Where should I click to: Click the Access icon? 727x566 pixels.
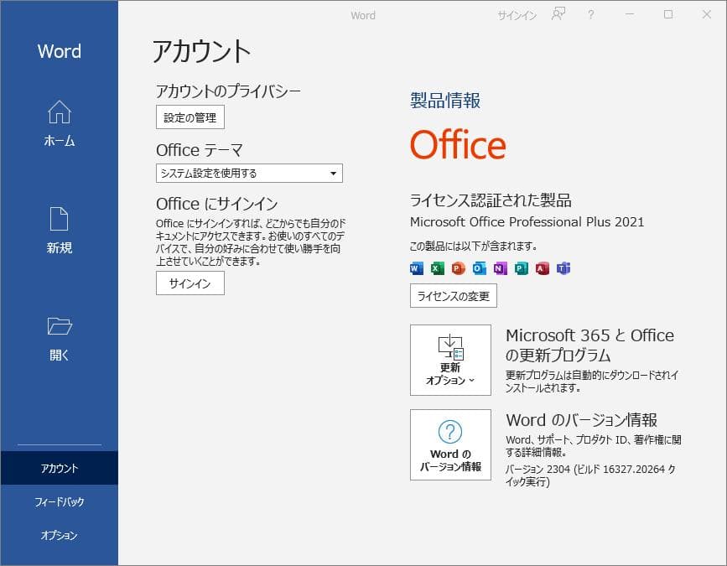(542, 268)
